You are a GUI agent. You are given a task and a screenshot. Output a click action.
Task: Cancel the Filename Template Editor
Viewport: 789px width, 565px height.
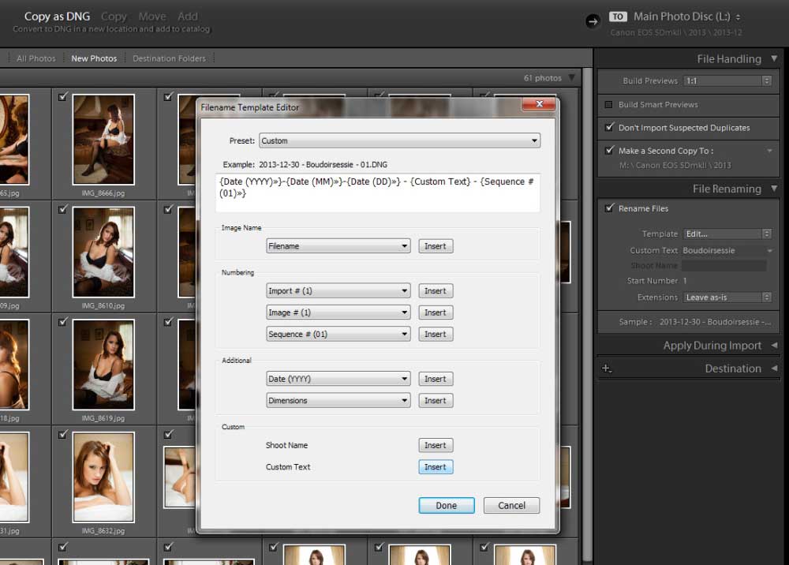pos(511,506)
